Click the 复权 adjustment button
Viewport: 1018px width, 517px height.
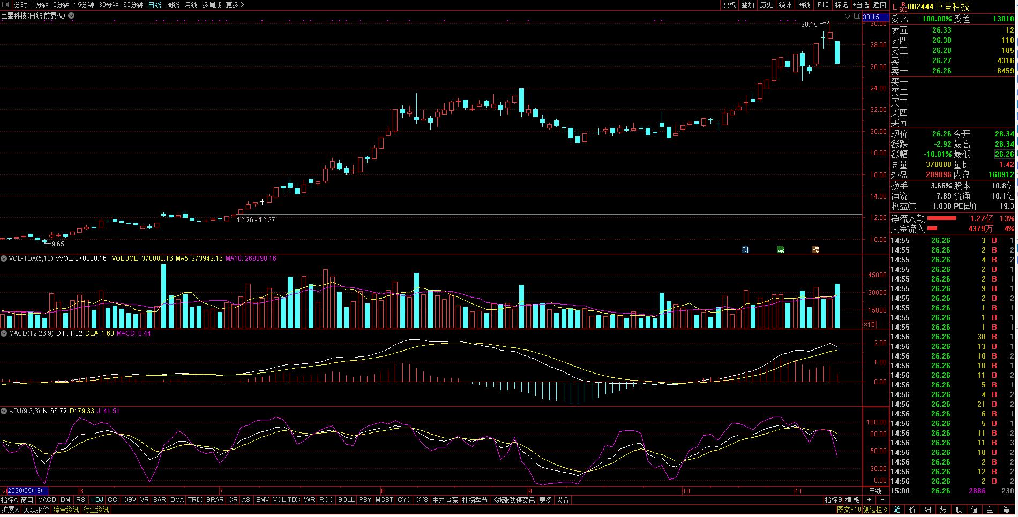pos(729,5)
